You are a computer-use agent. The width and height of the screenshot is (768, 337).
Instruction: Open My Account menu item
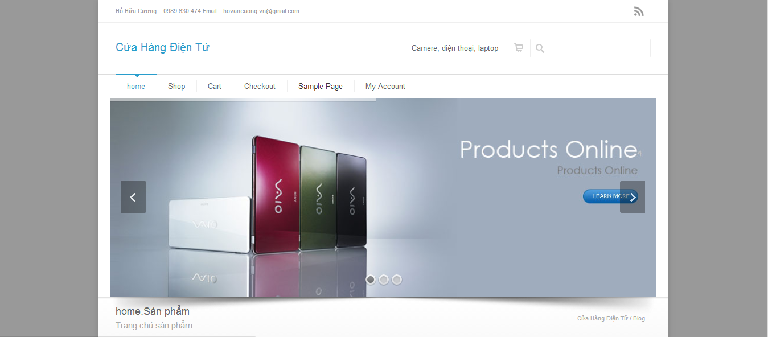(385, 86)
